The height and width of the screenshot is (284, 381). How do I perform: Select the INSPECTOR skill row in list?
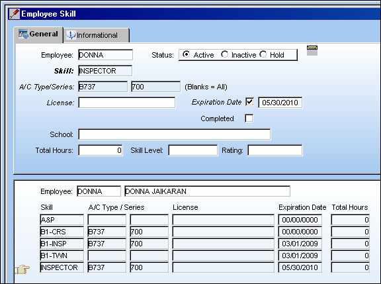(x=62, y=267)
